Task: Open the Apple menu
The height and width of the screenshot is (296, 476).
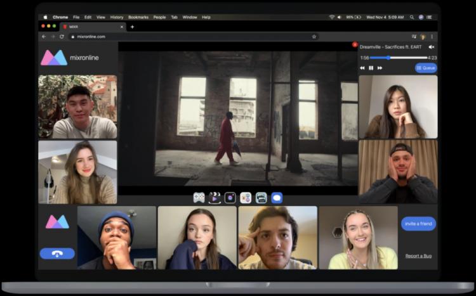Action: [x=46, y=17]
